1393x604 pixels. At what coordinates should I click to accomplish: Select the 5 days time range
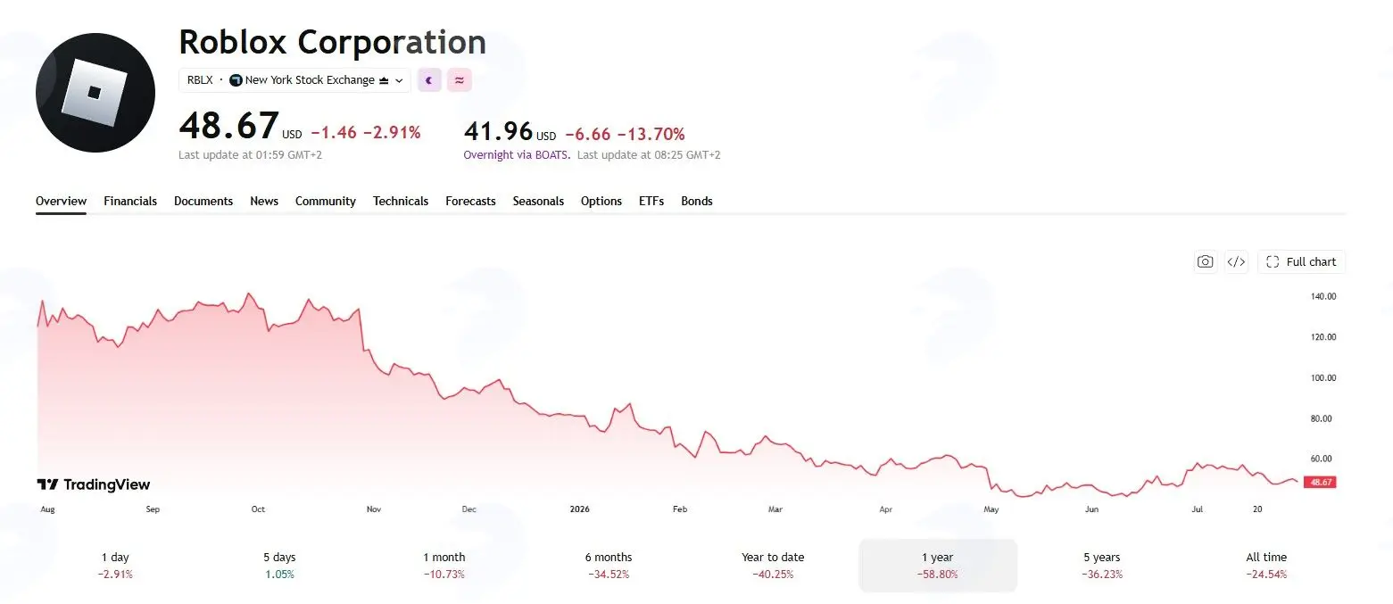279,566
